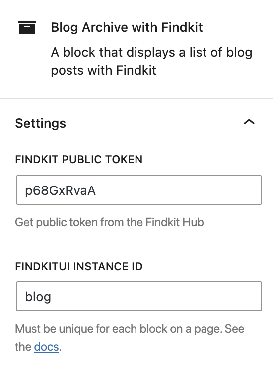Click the word 'Findkit' in block title
This screenshot has height=375, width=273.
[182, 27]
